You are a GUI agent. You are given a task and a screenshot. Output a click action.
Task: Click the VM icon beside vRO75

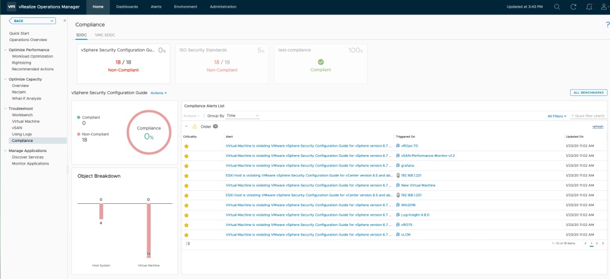(x=398, y=225)
